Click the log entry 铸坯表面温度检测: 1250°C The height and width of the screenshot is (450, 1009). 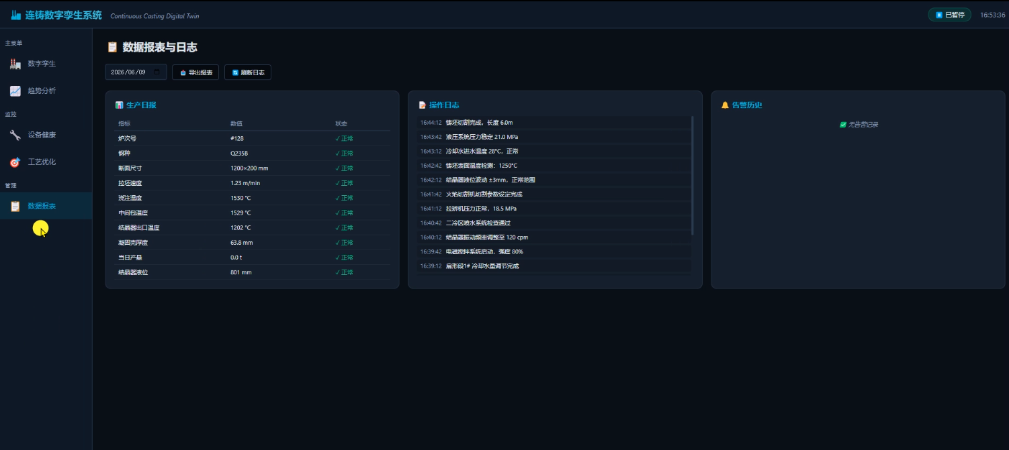coord(554,166)
